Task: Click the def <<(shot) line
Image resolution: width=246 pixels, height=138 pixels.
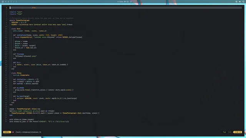Action: point(26,82)
